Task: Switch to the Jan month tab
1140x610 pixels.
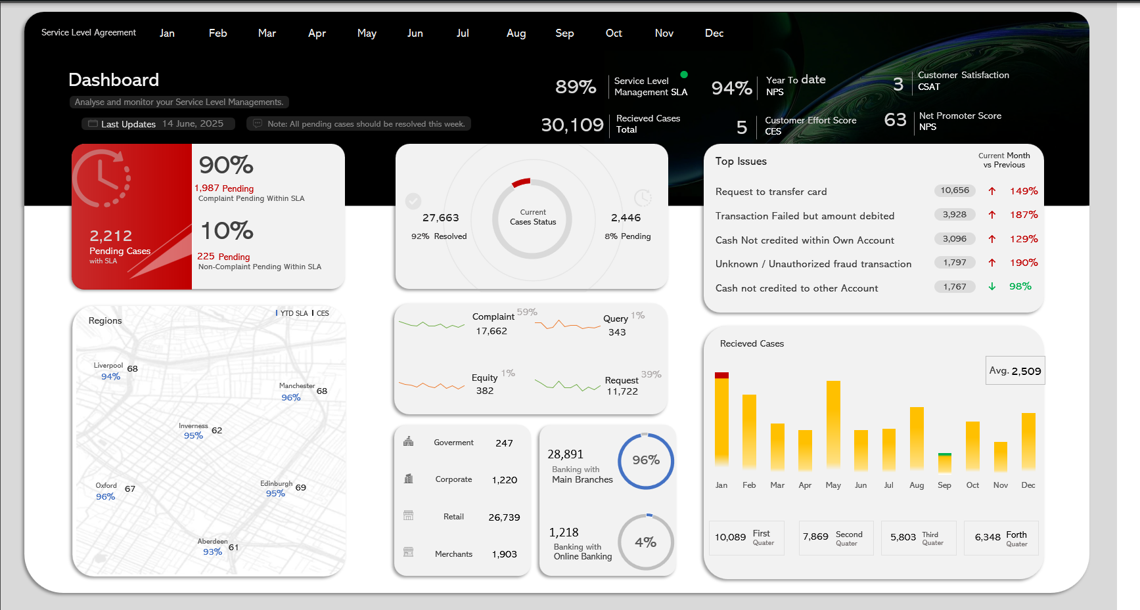Action: pos(167,33)
